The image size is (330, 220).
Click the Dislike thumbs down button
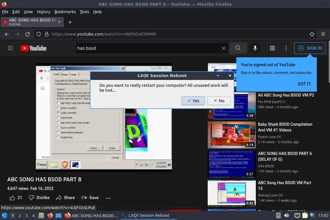pos(39,198)
